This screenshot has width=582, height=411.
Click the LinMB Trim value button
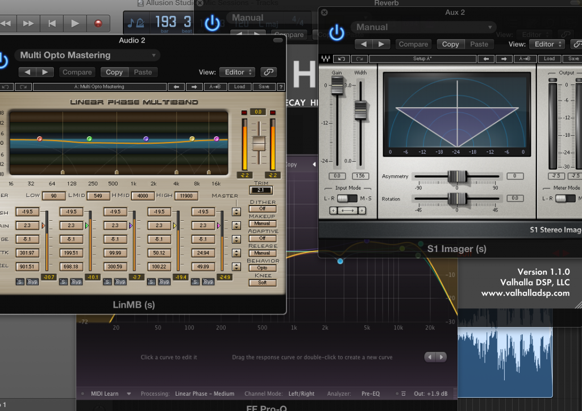click(x=261, y=190)
